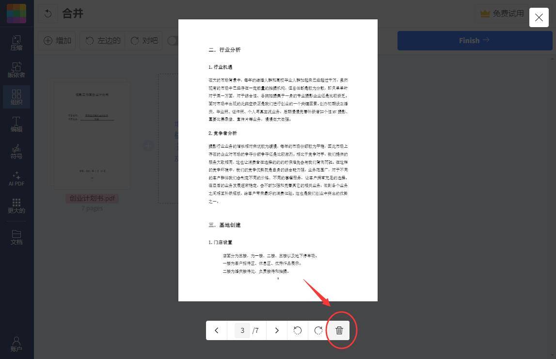Select the 创业计划书.pdf thumbnail
Image resolution: width=556 pixels, height=359 pixels.
pos(92,136)
